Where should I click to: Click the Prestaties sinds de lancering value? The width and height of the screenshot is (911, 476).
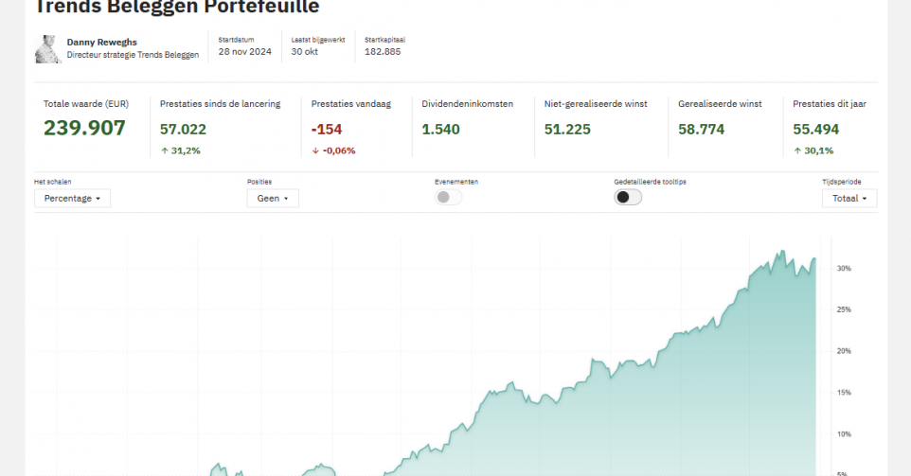[183, 130]
